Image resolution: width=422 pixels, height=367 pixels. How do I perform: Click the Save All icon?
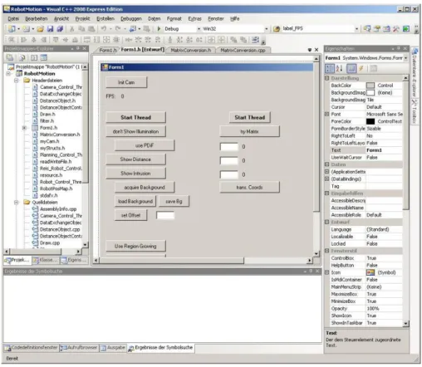pyautogui.click(x=60, y=28)
